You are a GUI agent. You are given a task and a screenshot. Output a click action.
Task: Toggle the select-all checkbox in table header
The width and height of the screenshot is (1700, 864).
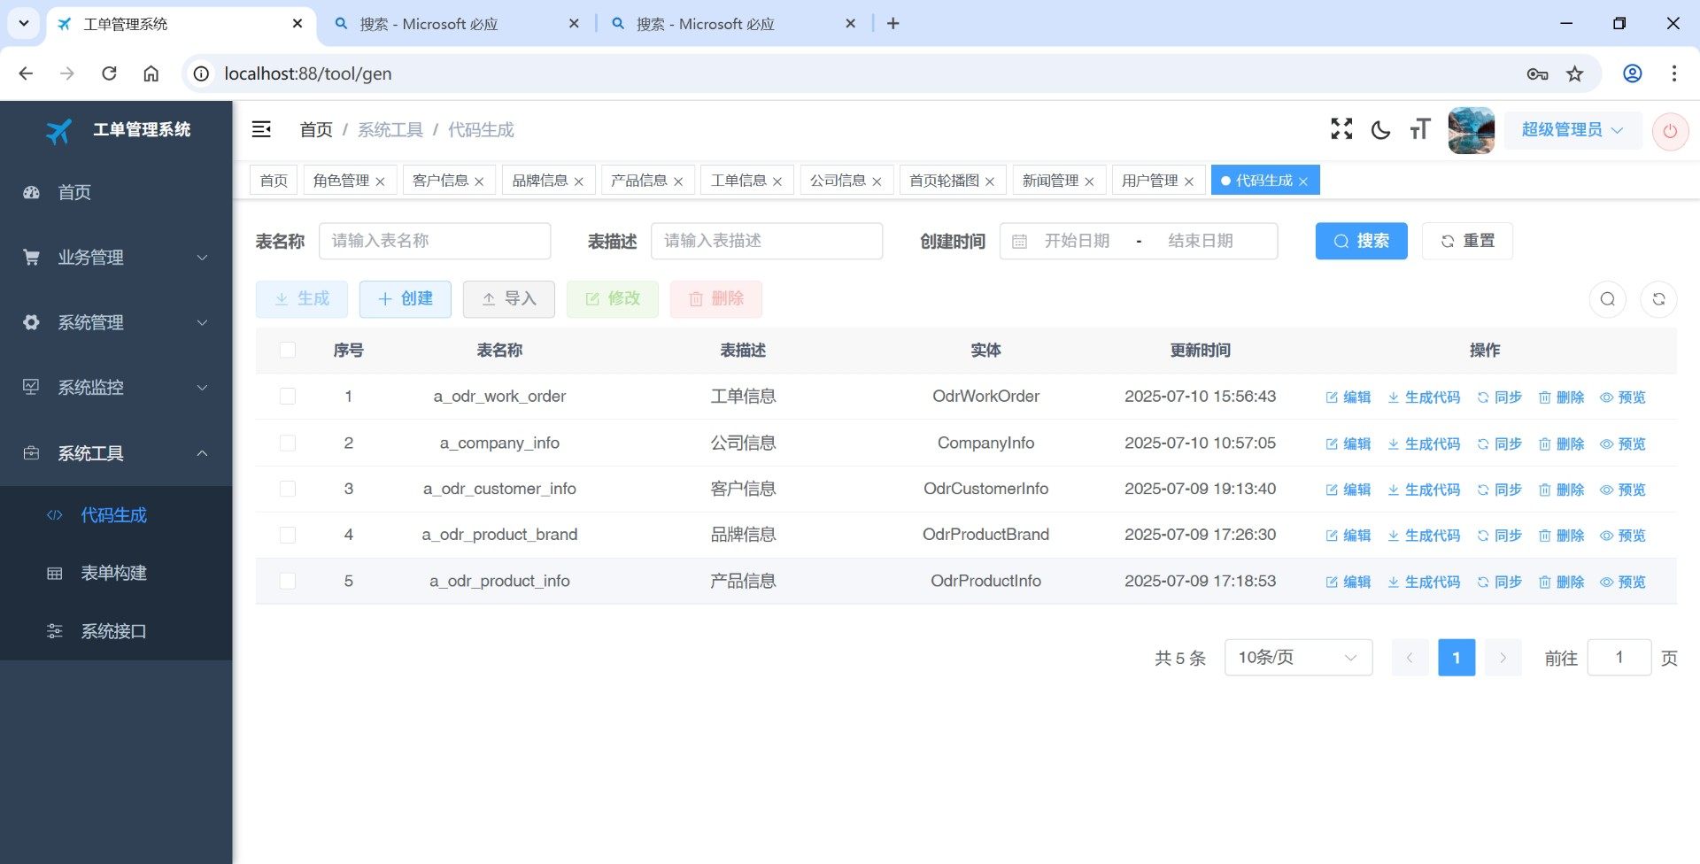(x=288, y=350)
